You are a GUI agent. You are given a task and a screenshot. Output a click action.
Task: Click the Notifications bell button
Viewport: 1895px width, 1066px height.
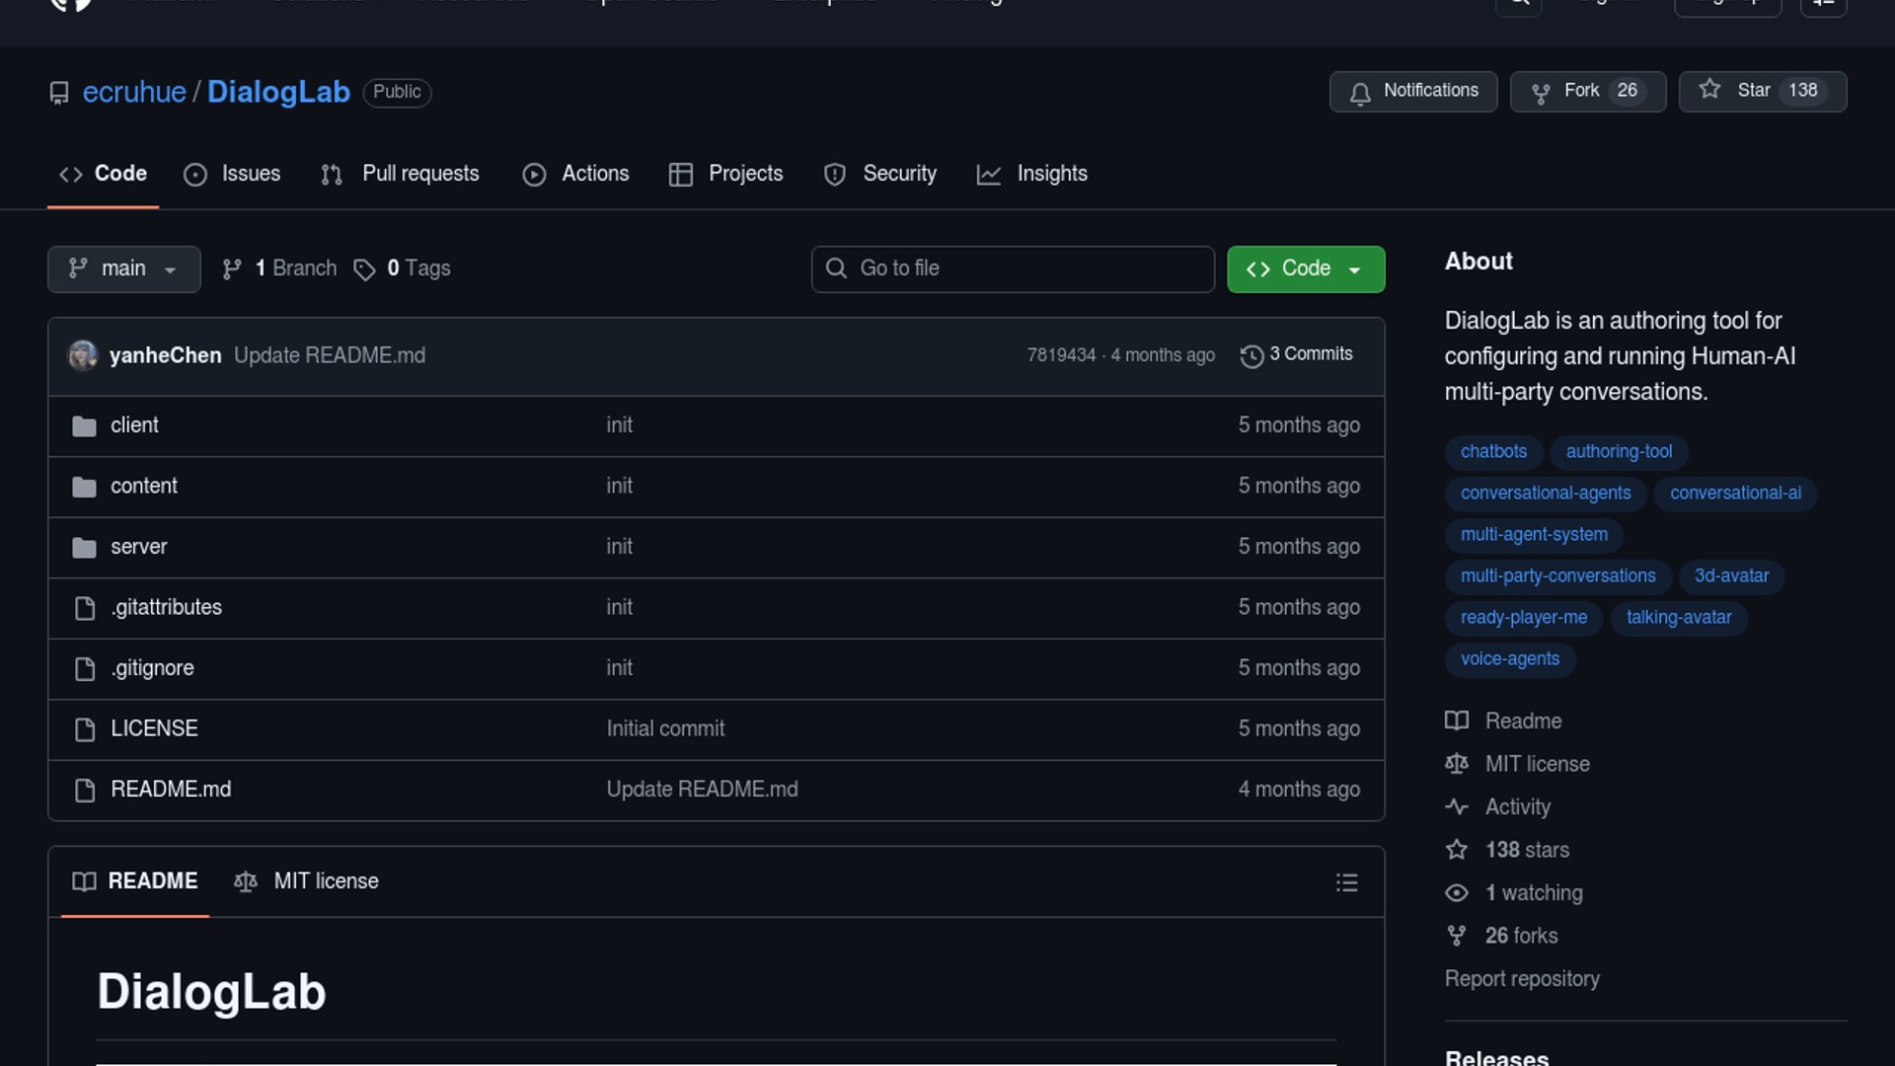1412,91
